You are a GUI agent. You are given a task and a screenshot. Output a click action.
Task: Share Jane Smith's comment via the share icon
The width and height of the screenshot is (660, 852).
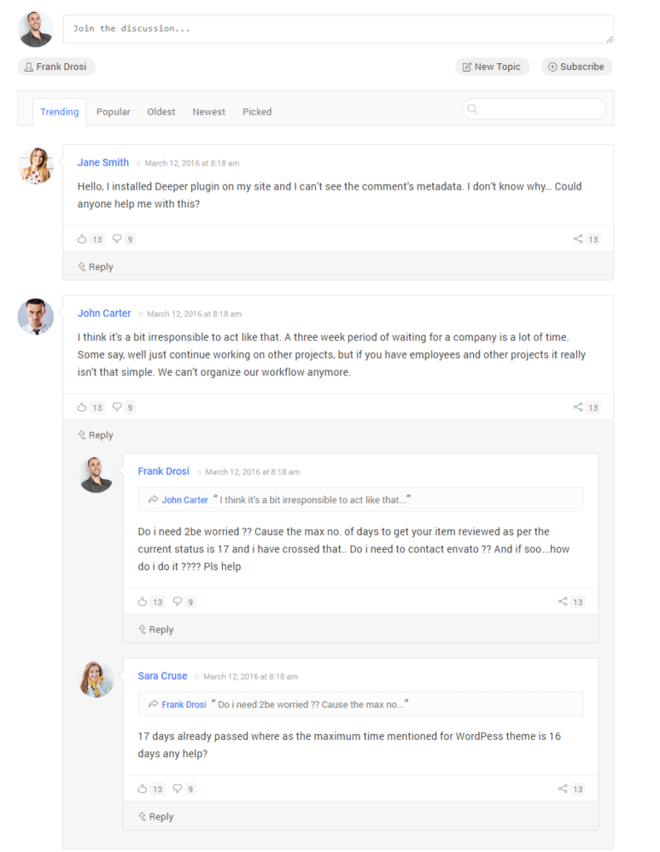point(579,239)
